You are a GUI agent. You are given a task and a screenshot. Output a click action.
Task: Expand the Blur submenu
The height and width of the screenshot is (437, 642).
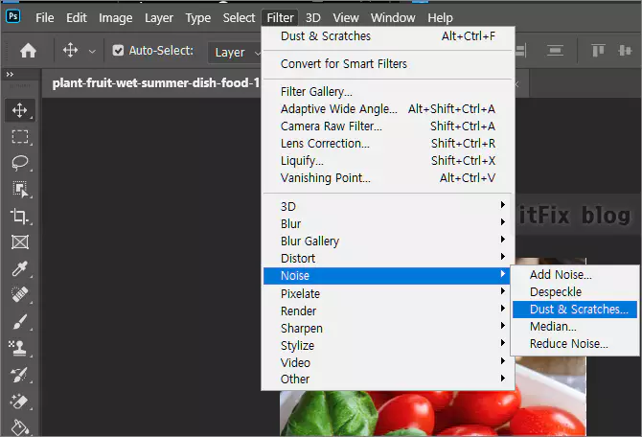387,224
